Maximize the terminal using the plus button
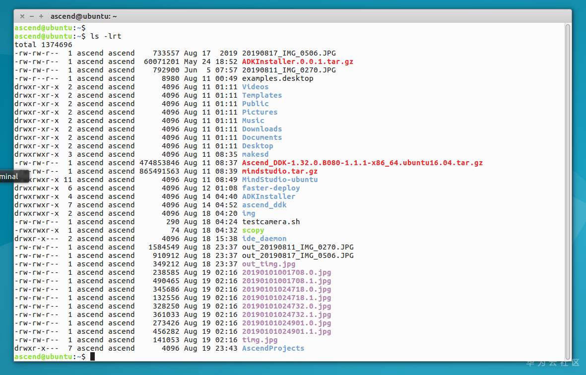This screenshot has height=375, width=586. 41,16
